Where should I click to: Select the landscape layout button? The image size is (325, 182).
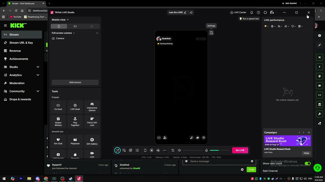point(75,26)
